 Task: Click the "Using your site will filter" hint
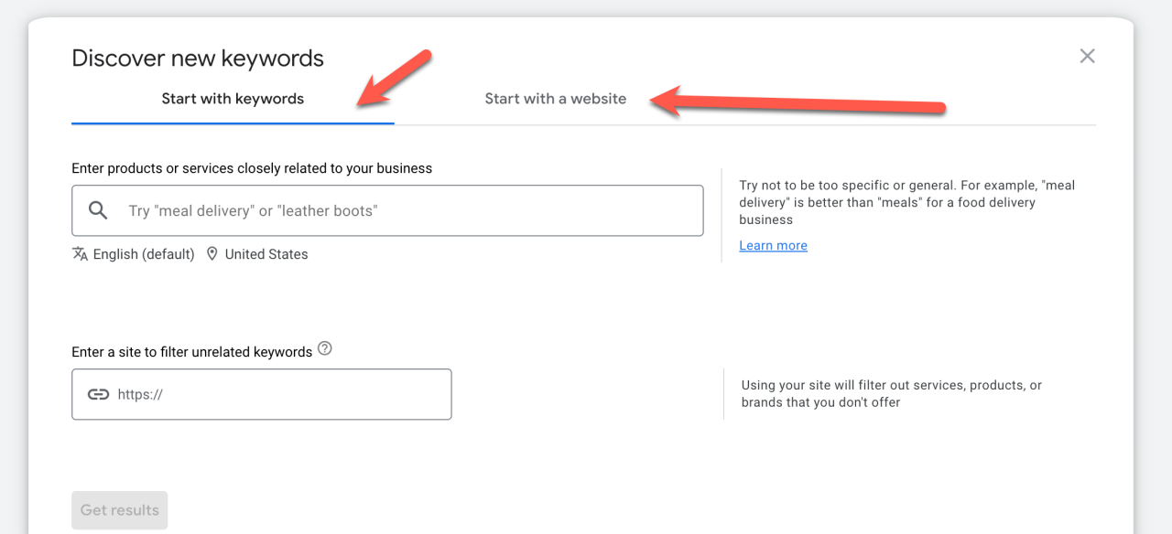pos(891,393)
